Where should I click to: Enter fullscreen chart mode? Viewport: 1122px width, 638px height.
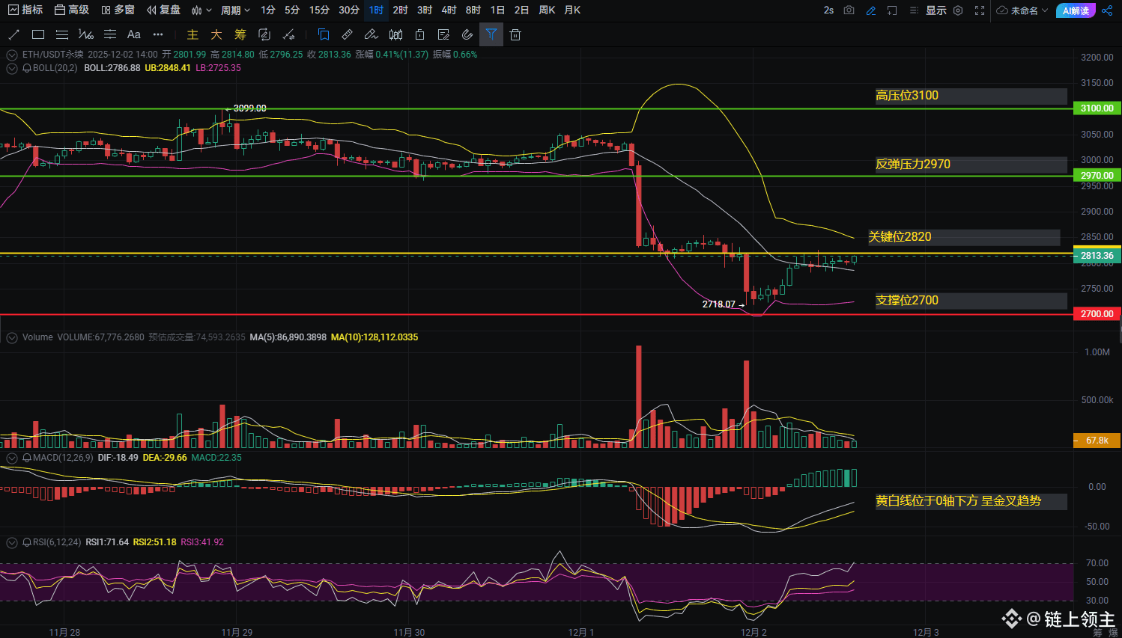tap(980, 10)
